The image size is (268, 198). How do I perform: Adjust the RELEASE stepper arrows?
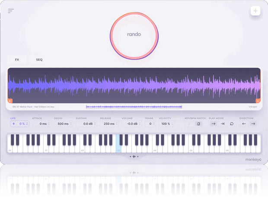pos(117,124)
